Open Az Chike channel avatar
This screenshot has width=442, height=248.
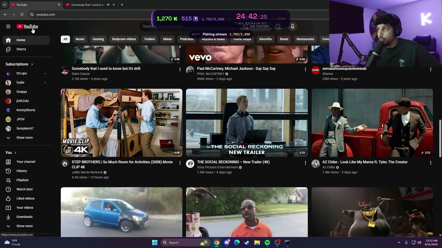click(x=316, y=164)
